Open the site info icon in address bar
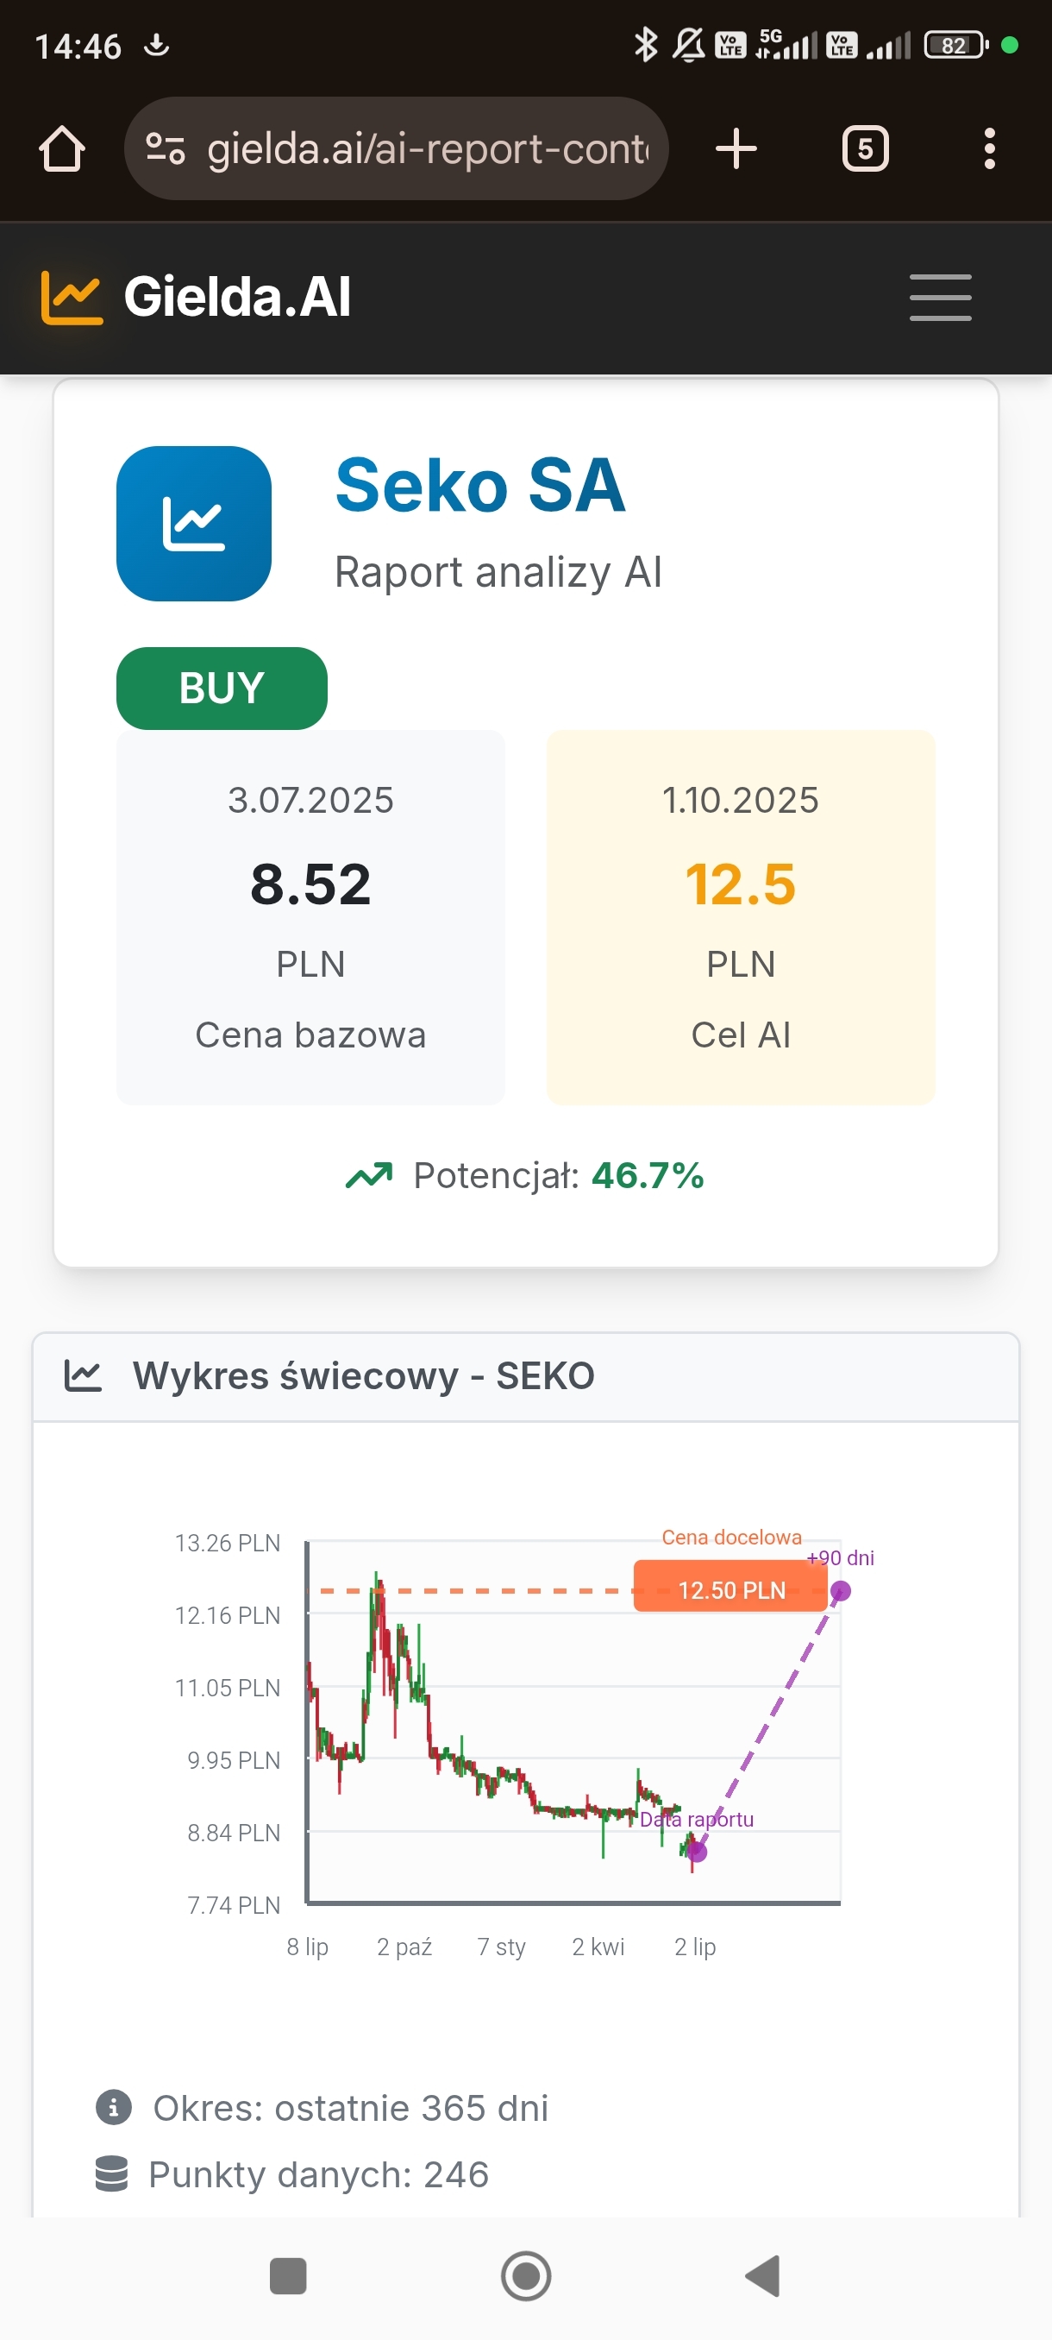 [x=166, y=149]
